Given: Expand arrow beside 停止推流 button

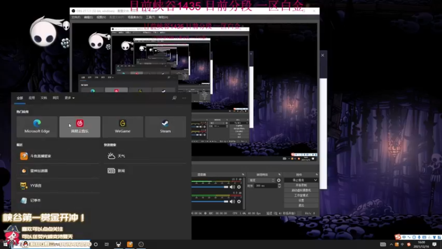Looking at the screenshot, I should click(x=315, y=180).
